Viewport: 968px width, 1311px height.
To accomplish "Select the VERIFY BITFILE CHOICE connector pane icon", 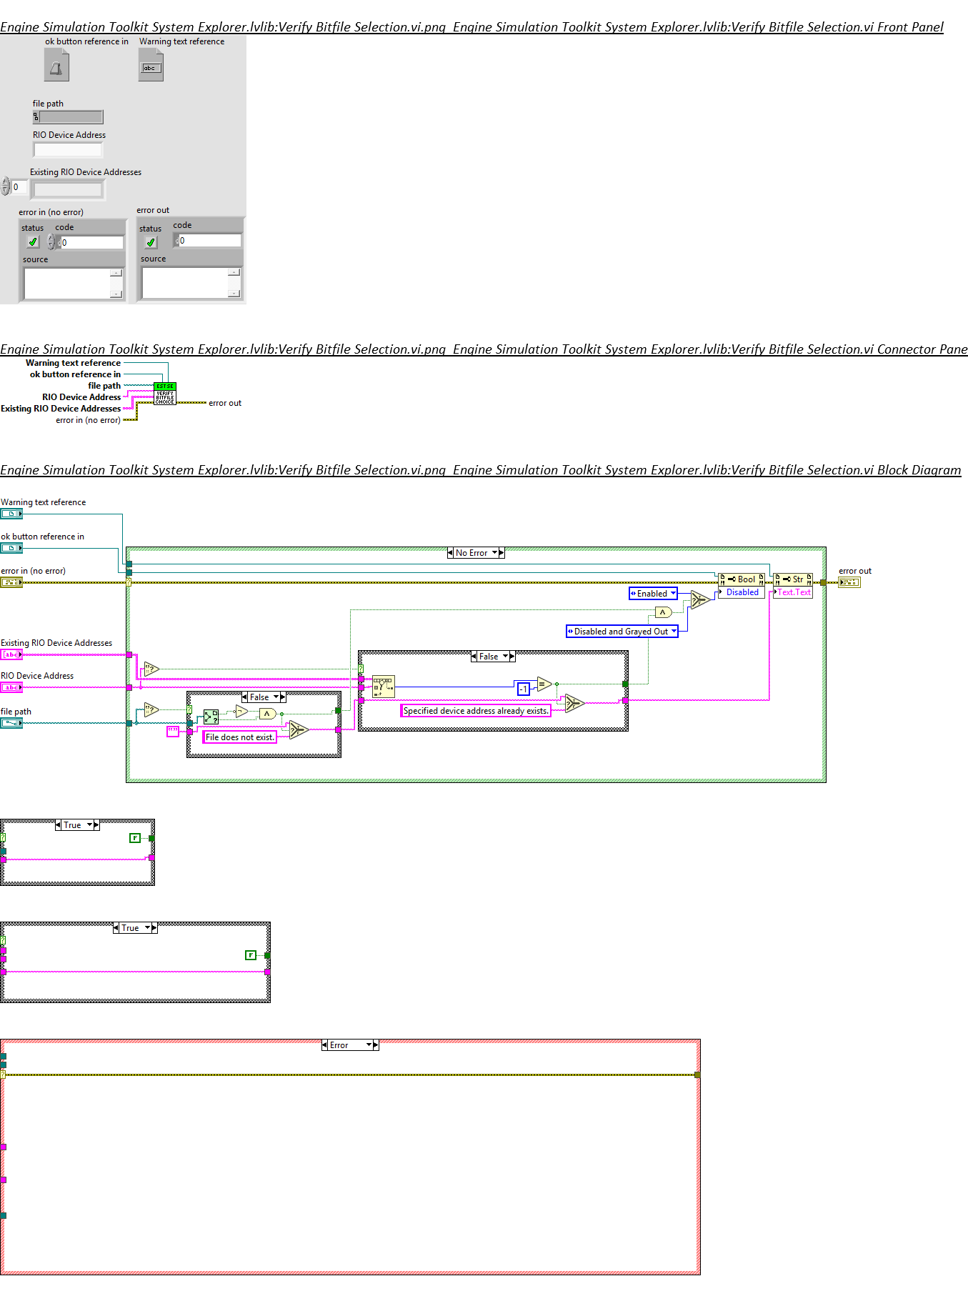I will [x=165, y=394].
